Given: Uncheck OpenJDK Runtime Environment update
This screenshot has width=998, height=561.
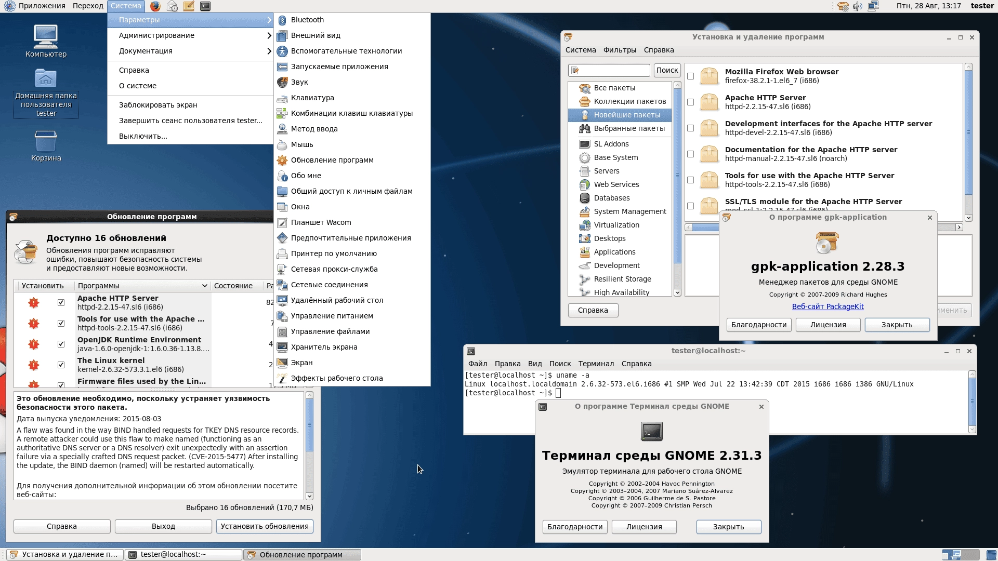Looking at the screenshot, I should 61,344.
